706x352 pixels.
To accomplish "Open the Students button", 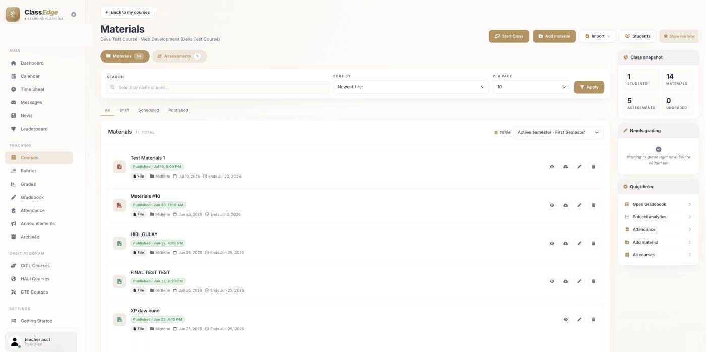I will 637,36.
